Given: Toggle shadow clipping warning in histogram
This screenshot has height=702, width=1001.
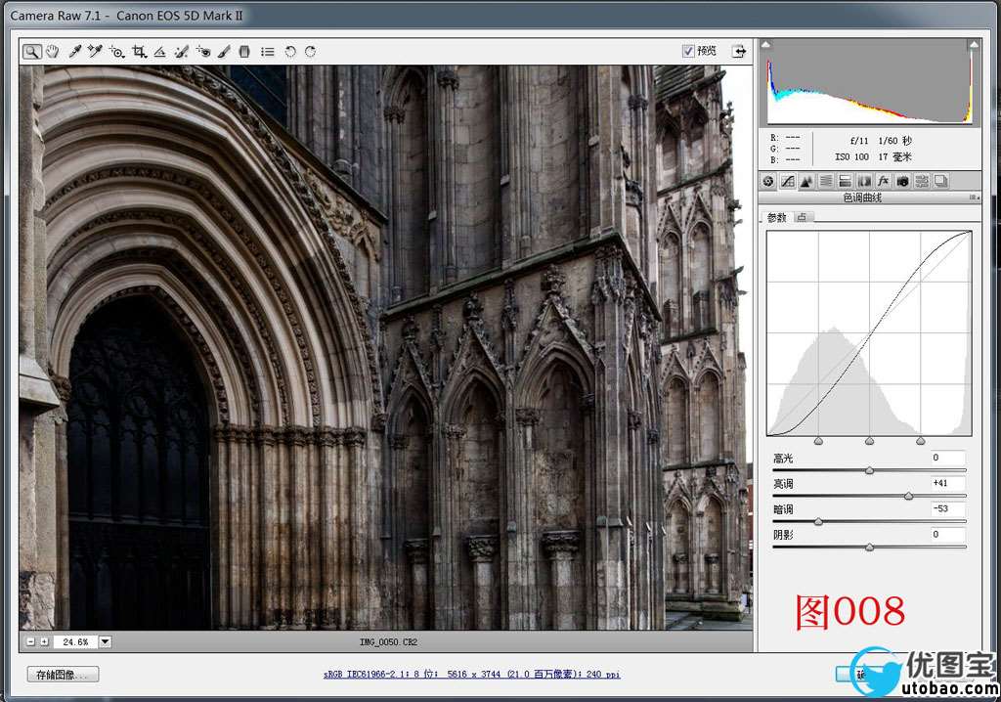Looking at the screenshot, I should tap(766, 45).
